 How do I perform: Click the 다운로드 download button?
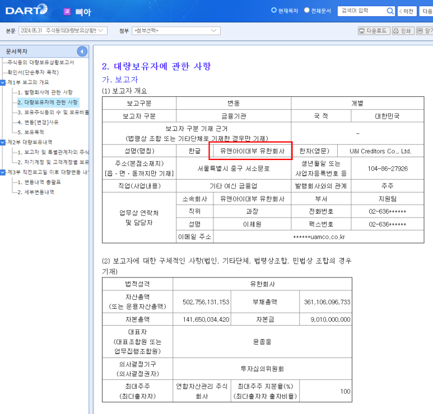click(374, 31)
